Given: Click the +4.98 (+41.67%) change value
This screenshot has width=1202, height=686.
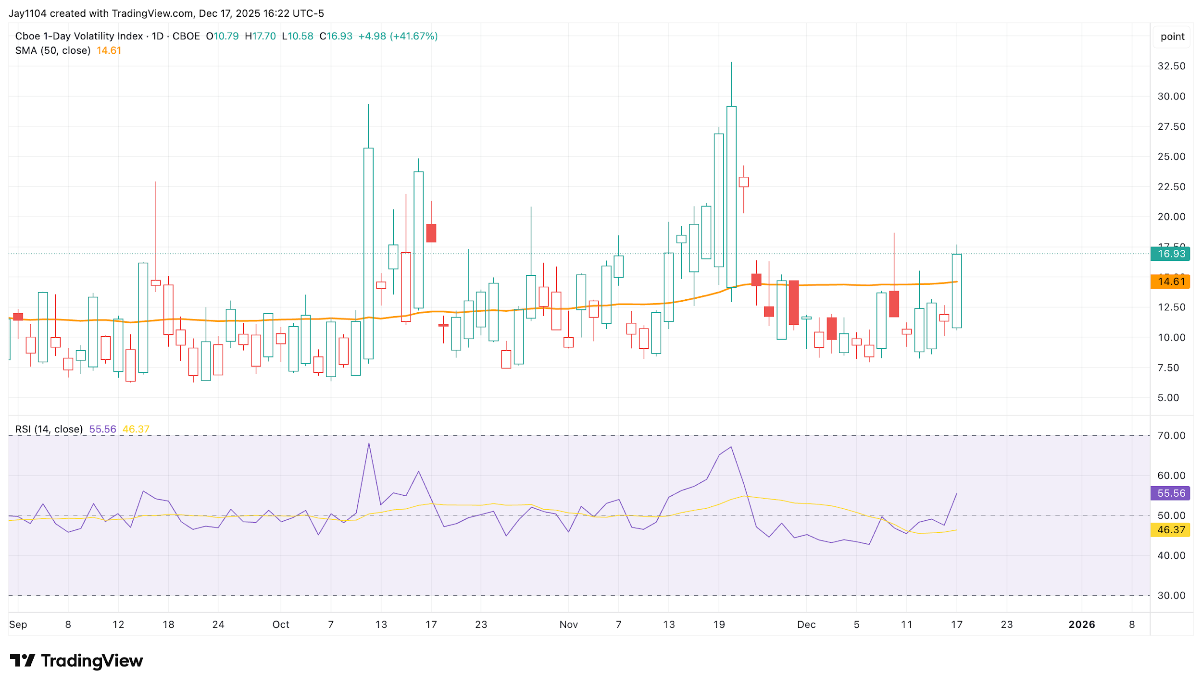Looking at the screenshot, I should 398,36.
